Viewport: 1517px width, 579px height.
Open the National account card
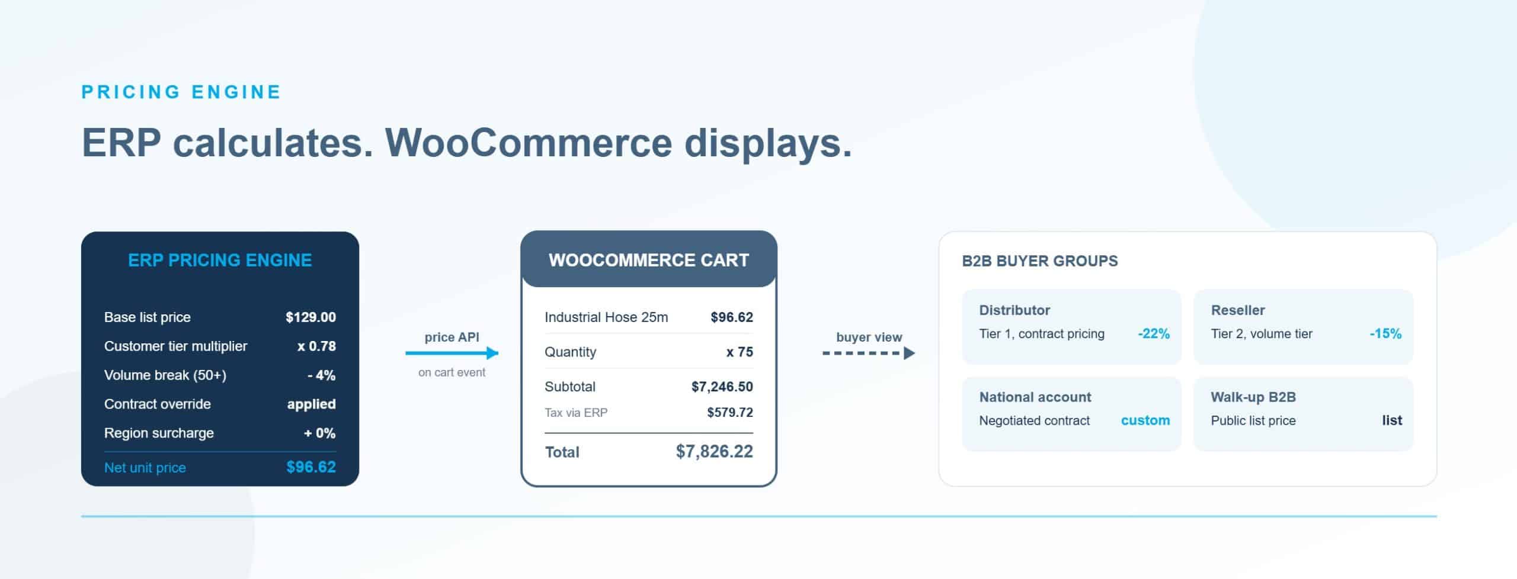click(x=1071, y=414)
